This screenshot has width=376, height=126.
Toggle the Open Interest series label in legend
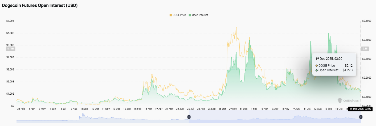(x=200, y=15)
